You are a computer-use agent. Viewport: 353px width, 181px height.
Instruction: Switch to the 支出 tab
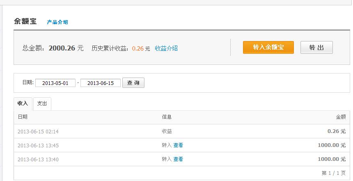(42, 103)
